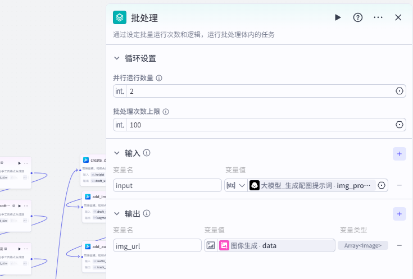This screenshot has height=279, width=413.
Task: Click variable reference icon in 批处理次数上限 field
Action: [400, 125]
